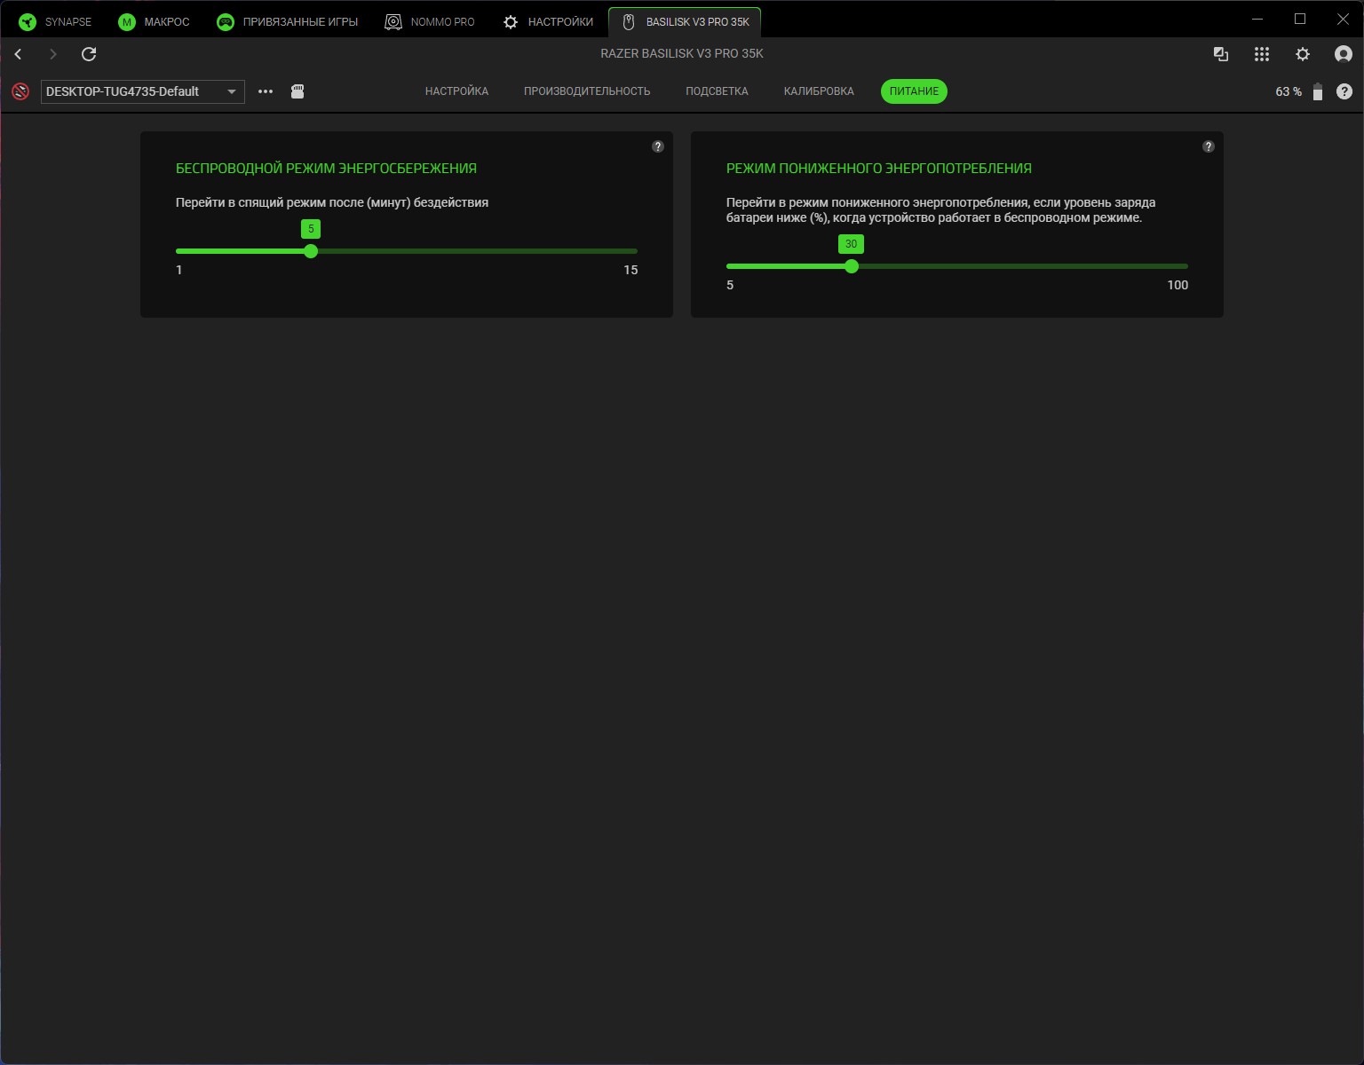Select the Basilisk V3 Pro 35K tab
The height and width of the screenshot is (1065, 1364).
pos(685,21)
